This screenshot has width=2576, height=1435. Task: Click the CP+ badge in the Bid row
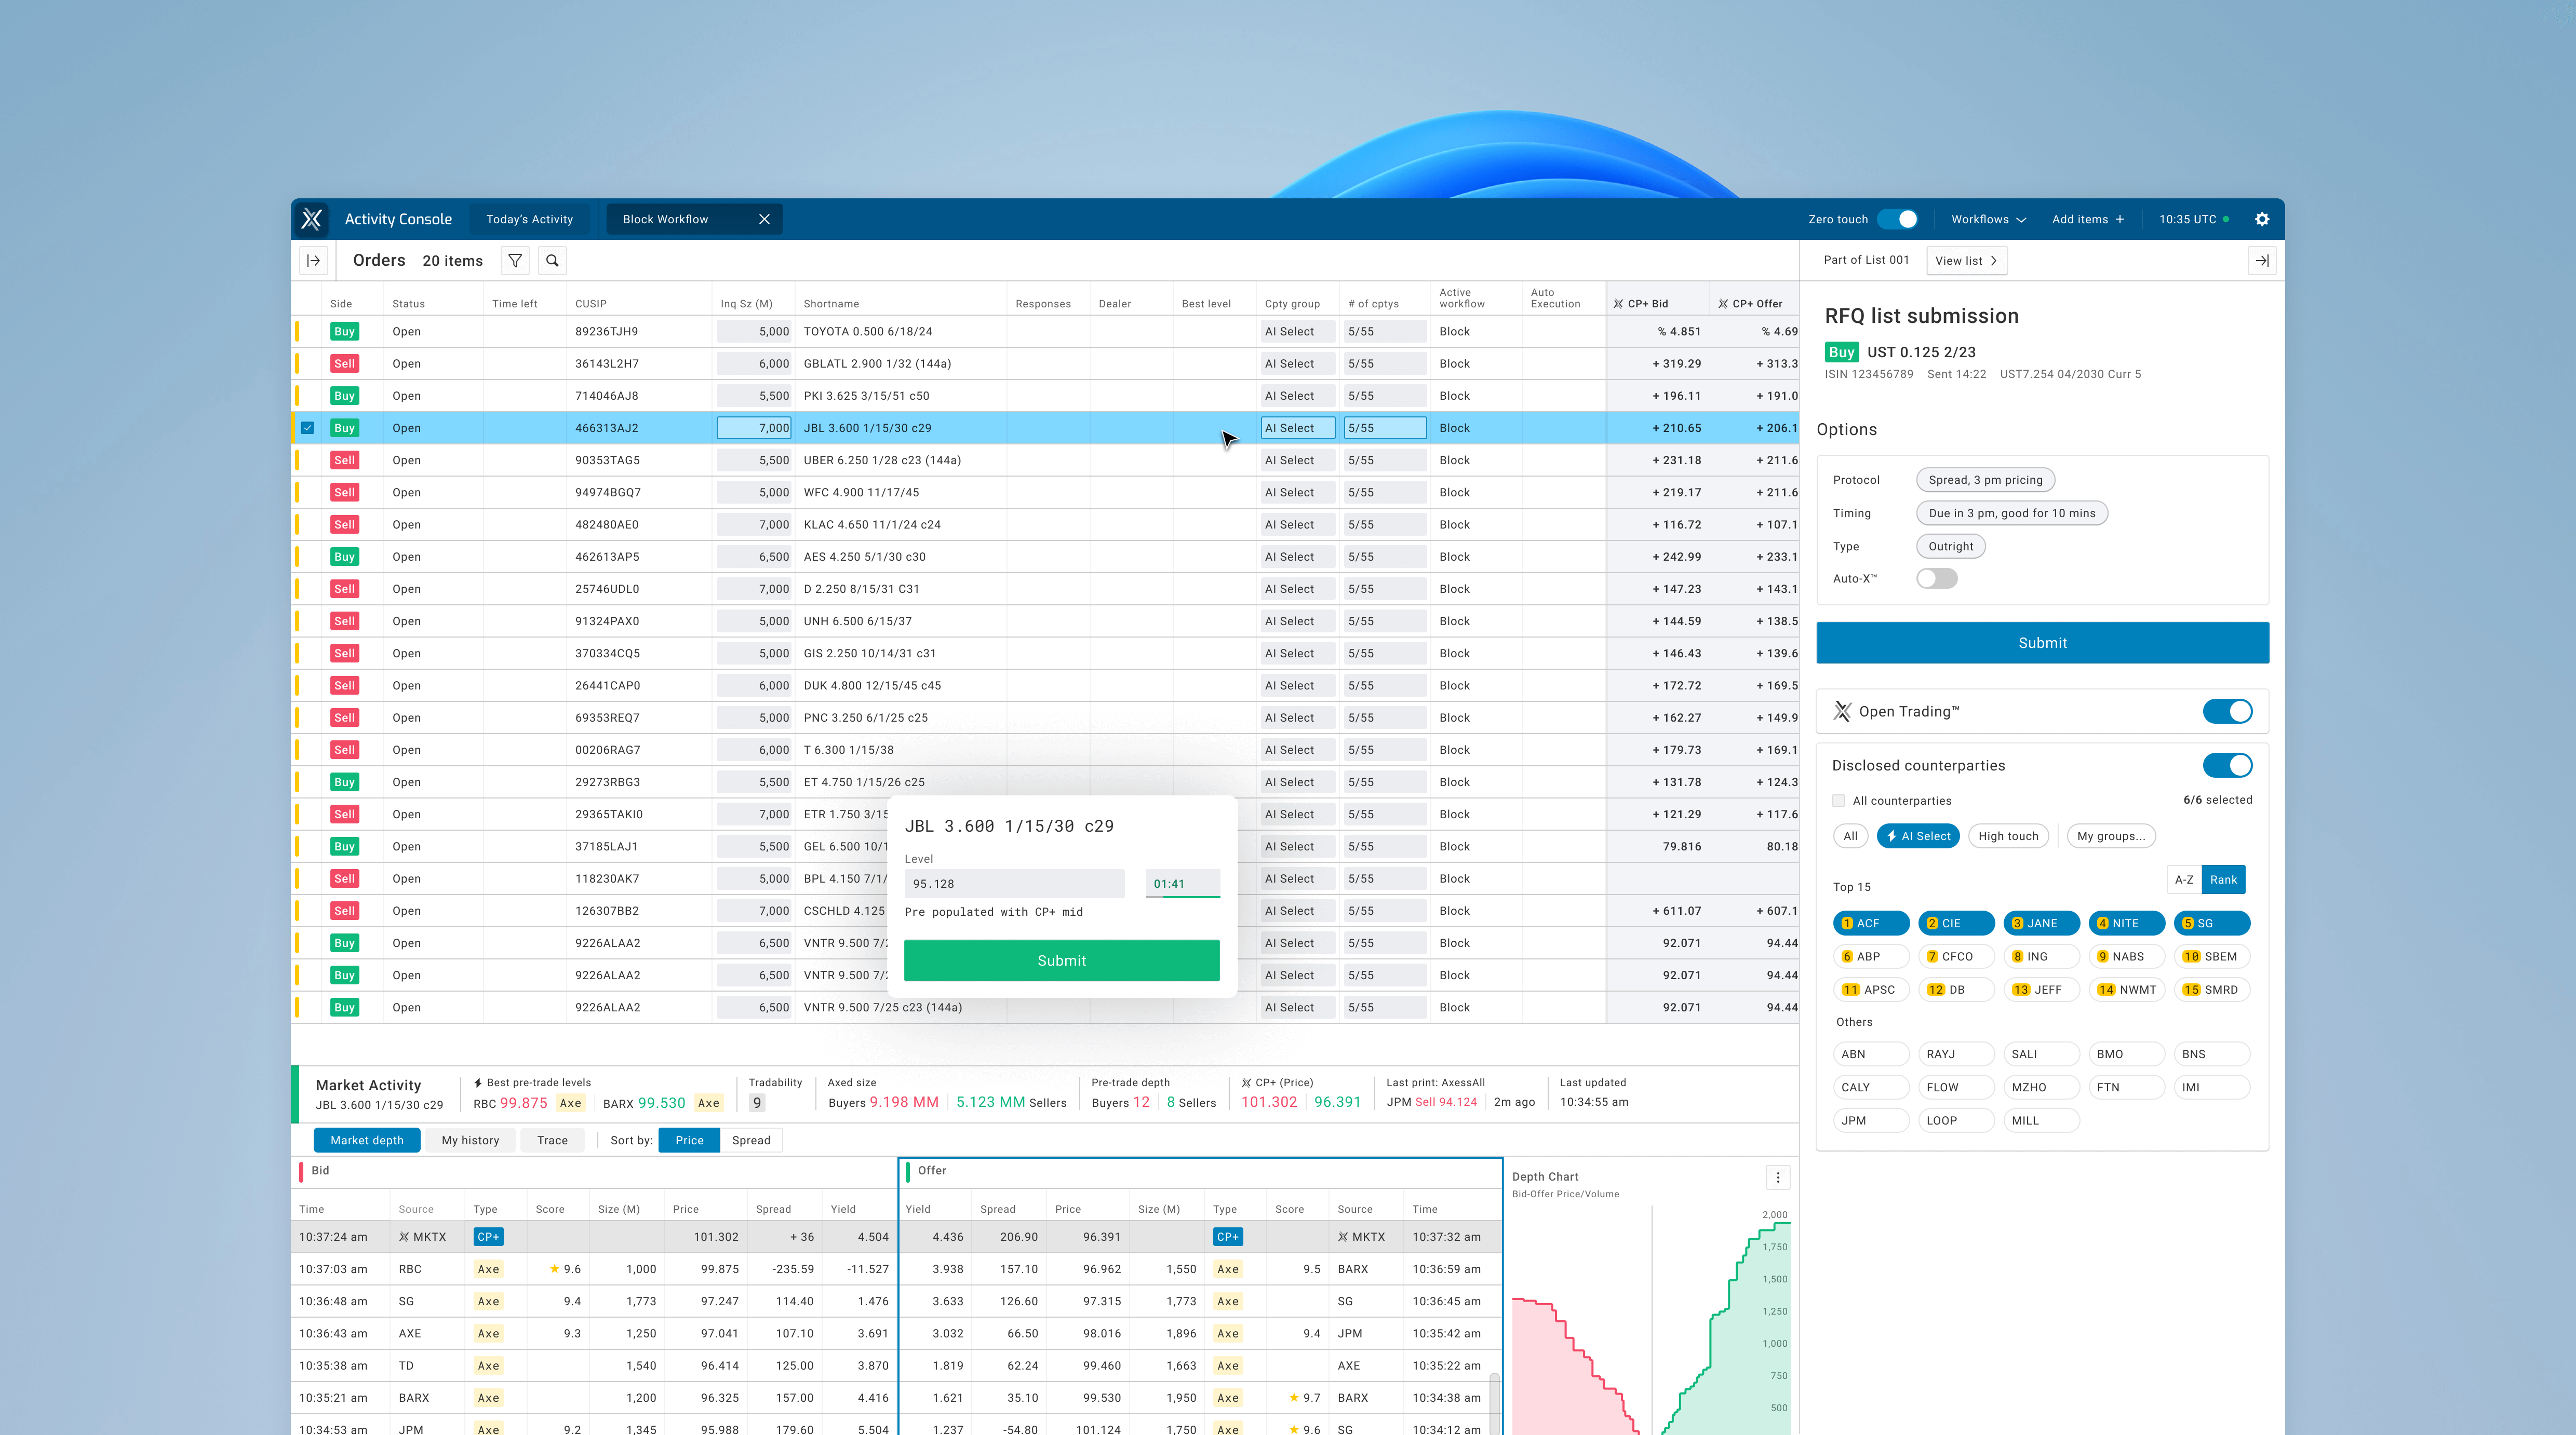(488, 1237)
